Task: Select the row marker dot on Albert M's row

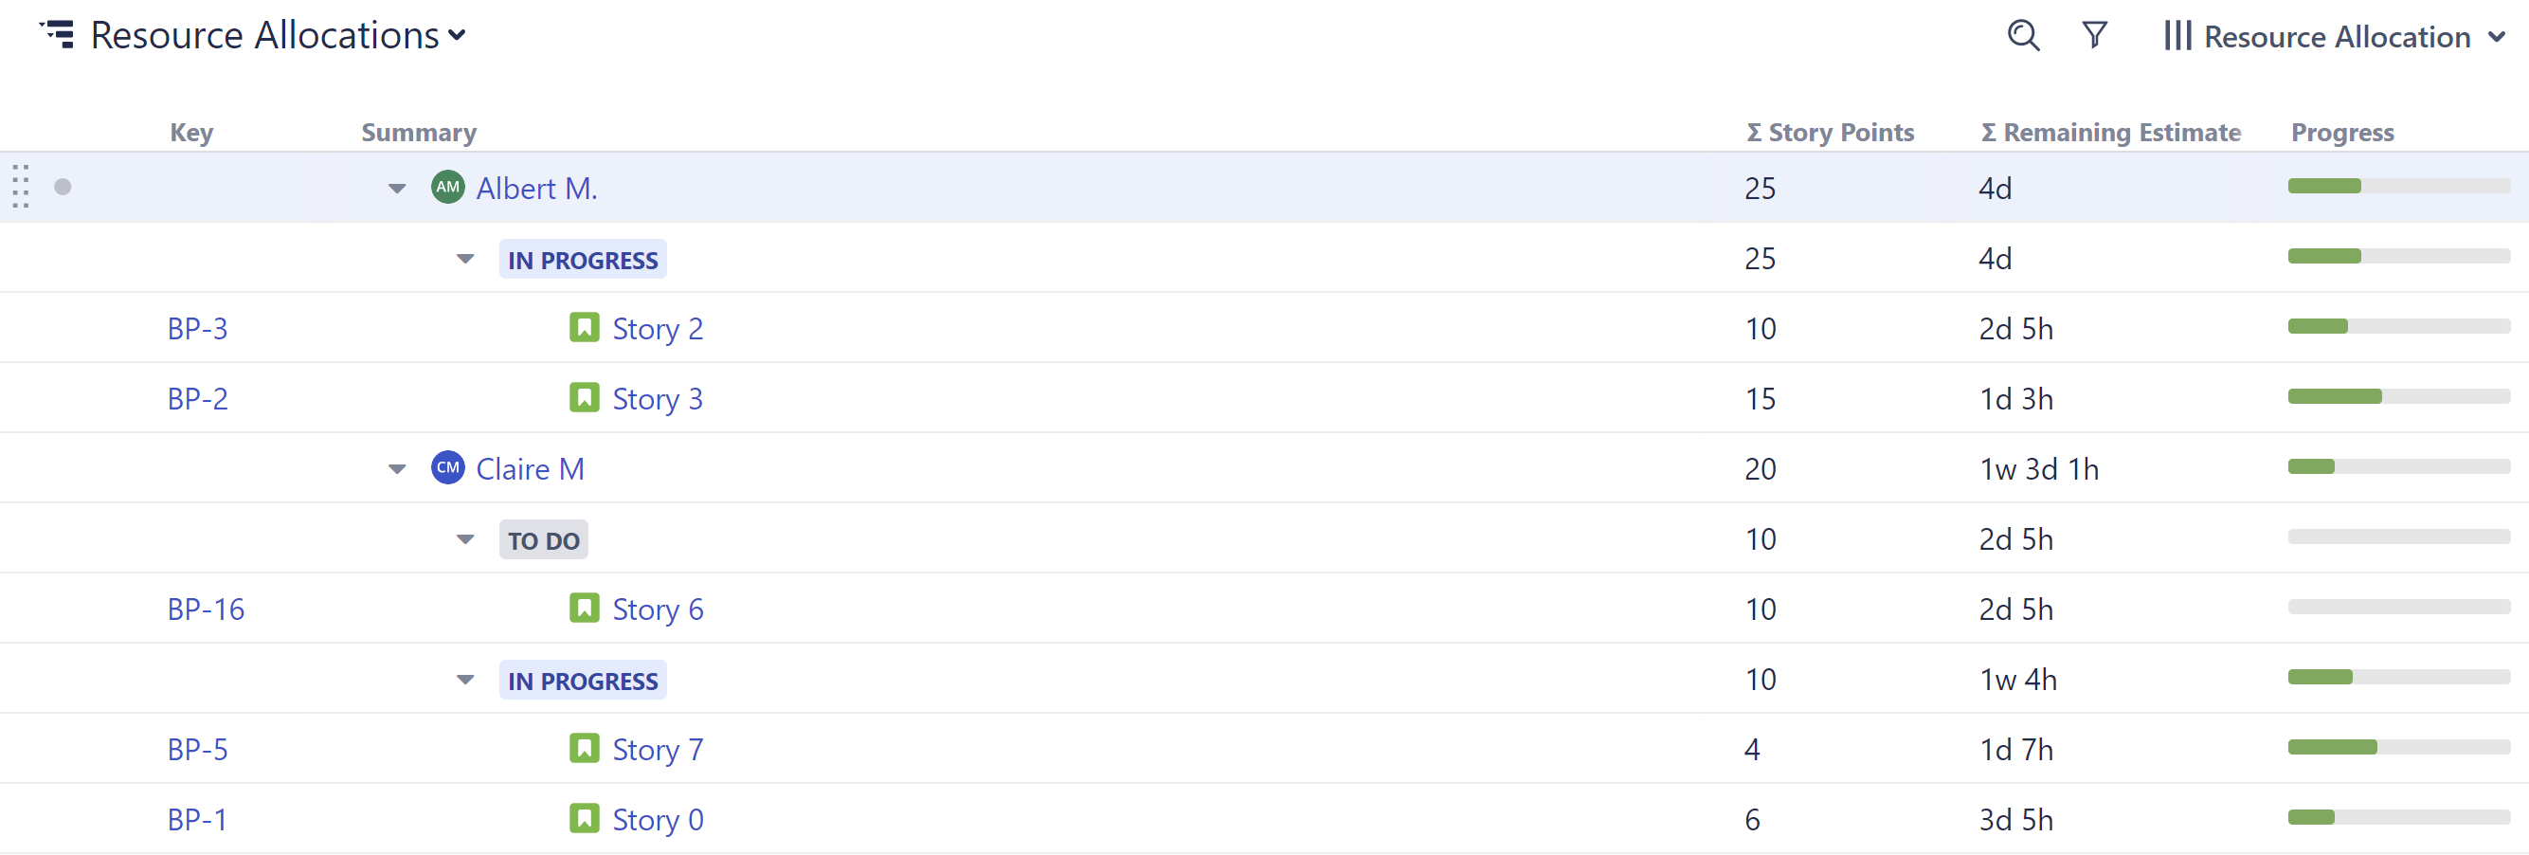Action: point(63,186)
